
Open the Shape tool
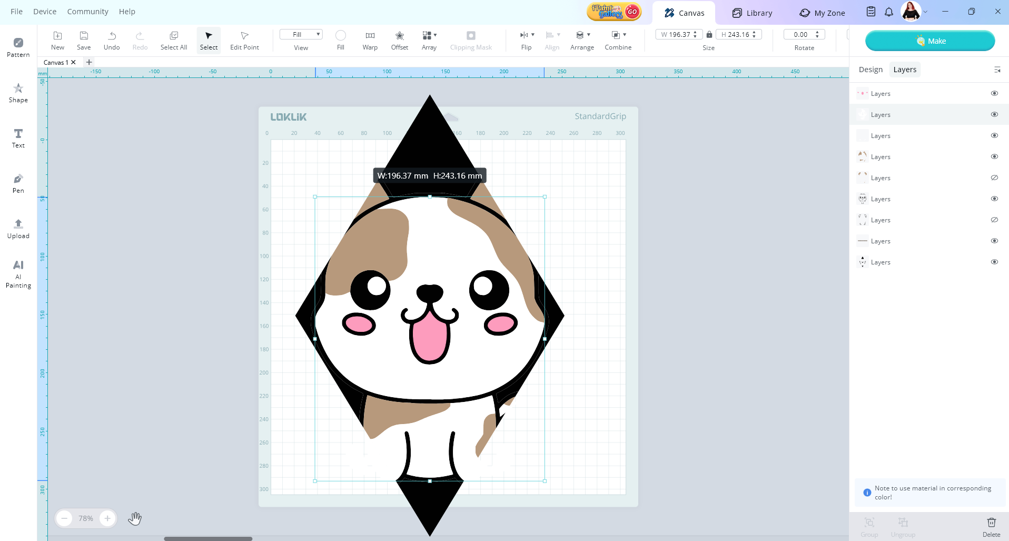click(18, 92)
